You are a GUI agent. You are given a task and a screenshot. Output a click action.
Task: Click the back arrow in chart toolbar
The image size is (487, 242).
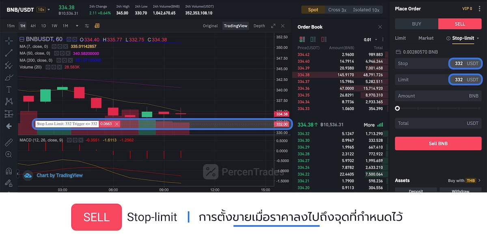[9, 126]
